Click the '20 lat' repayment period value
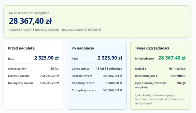196x113 pixels. point(54,69)
